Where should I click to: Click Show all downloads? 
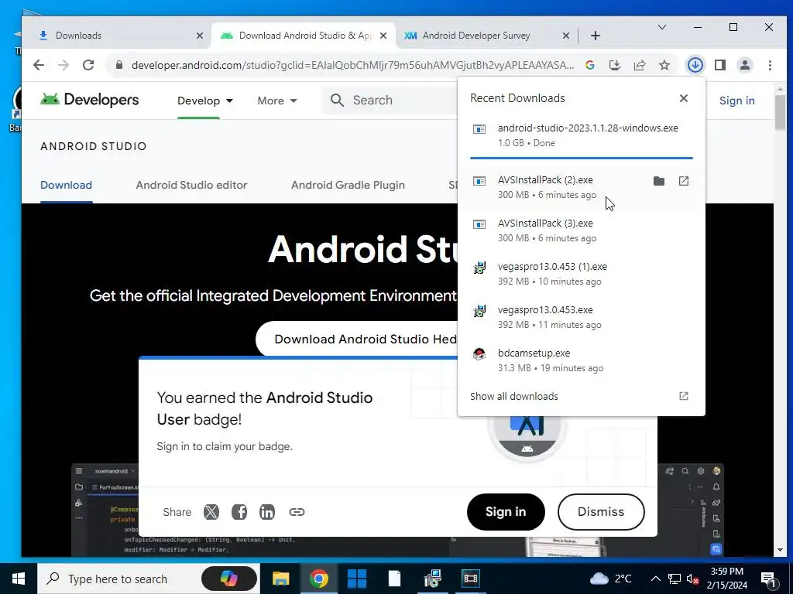[514, 397]
